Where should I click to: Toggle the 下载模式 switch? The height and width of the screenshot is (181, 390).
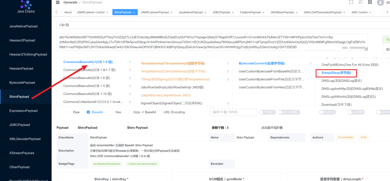268,112
